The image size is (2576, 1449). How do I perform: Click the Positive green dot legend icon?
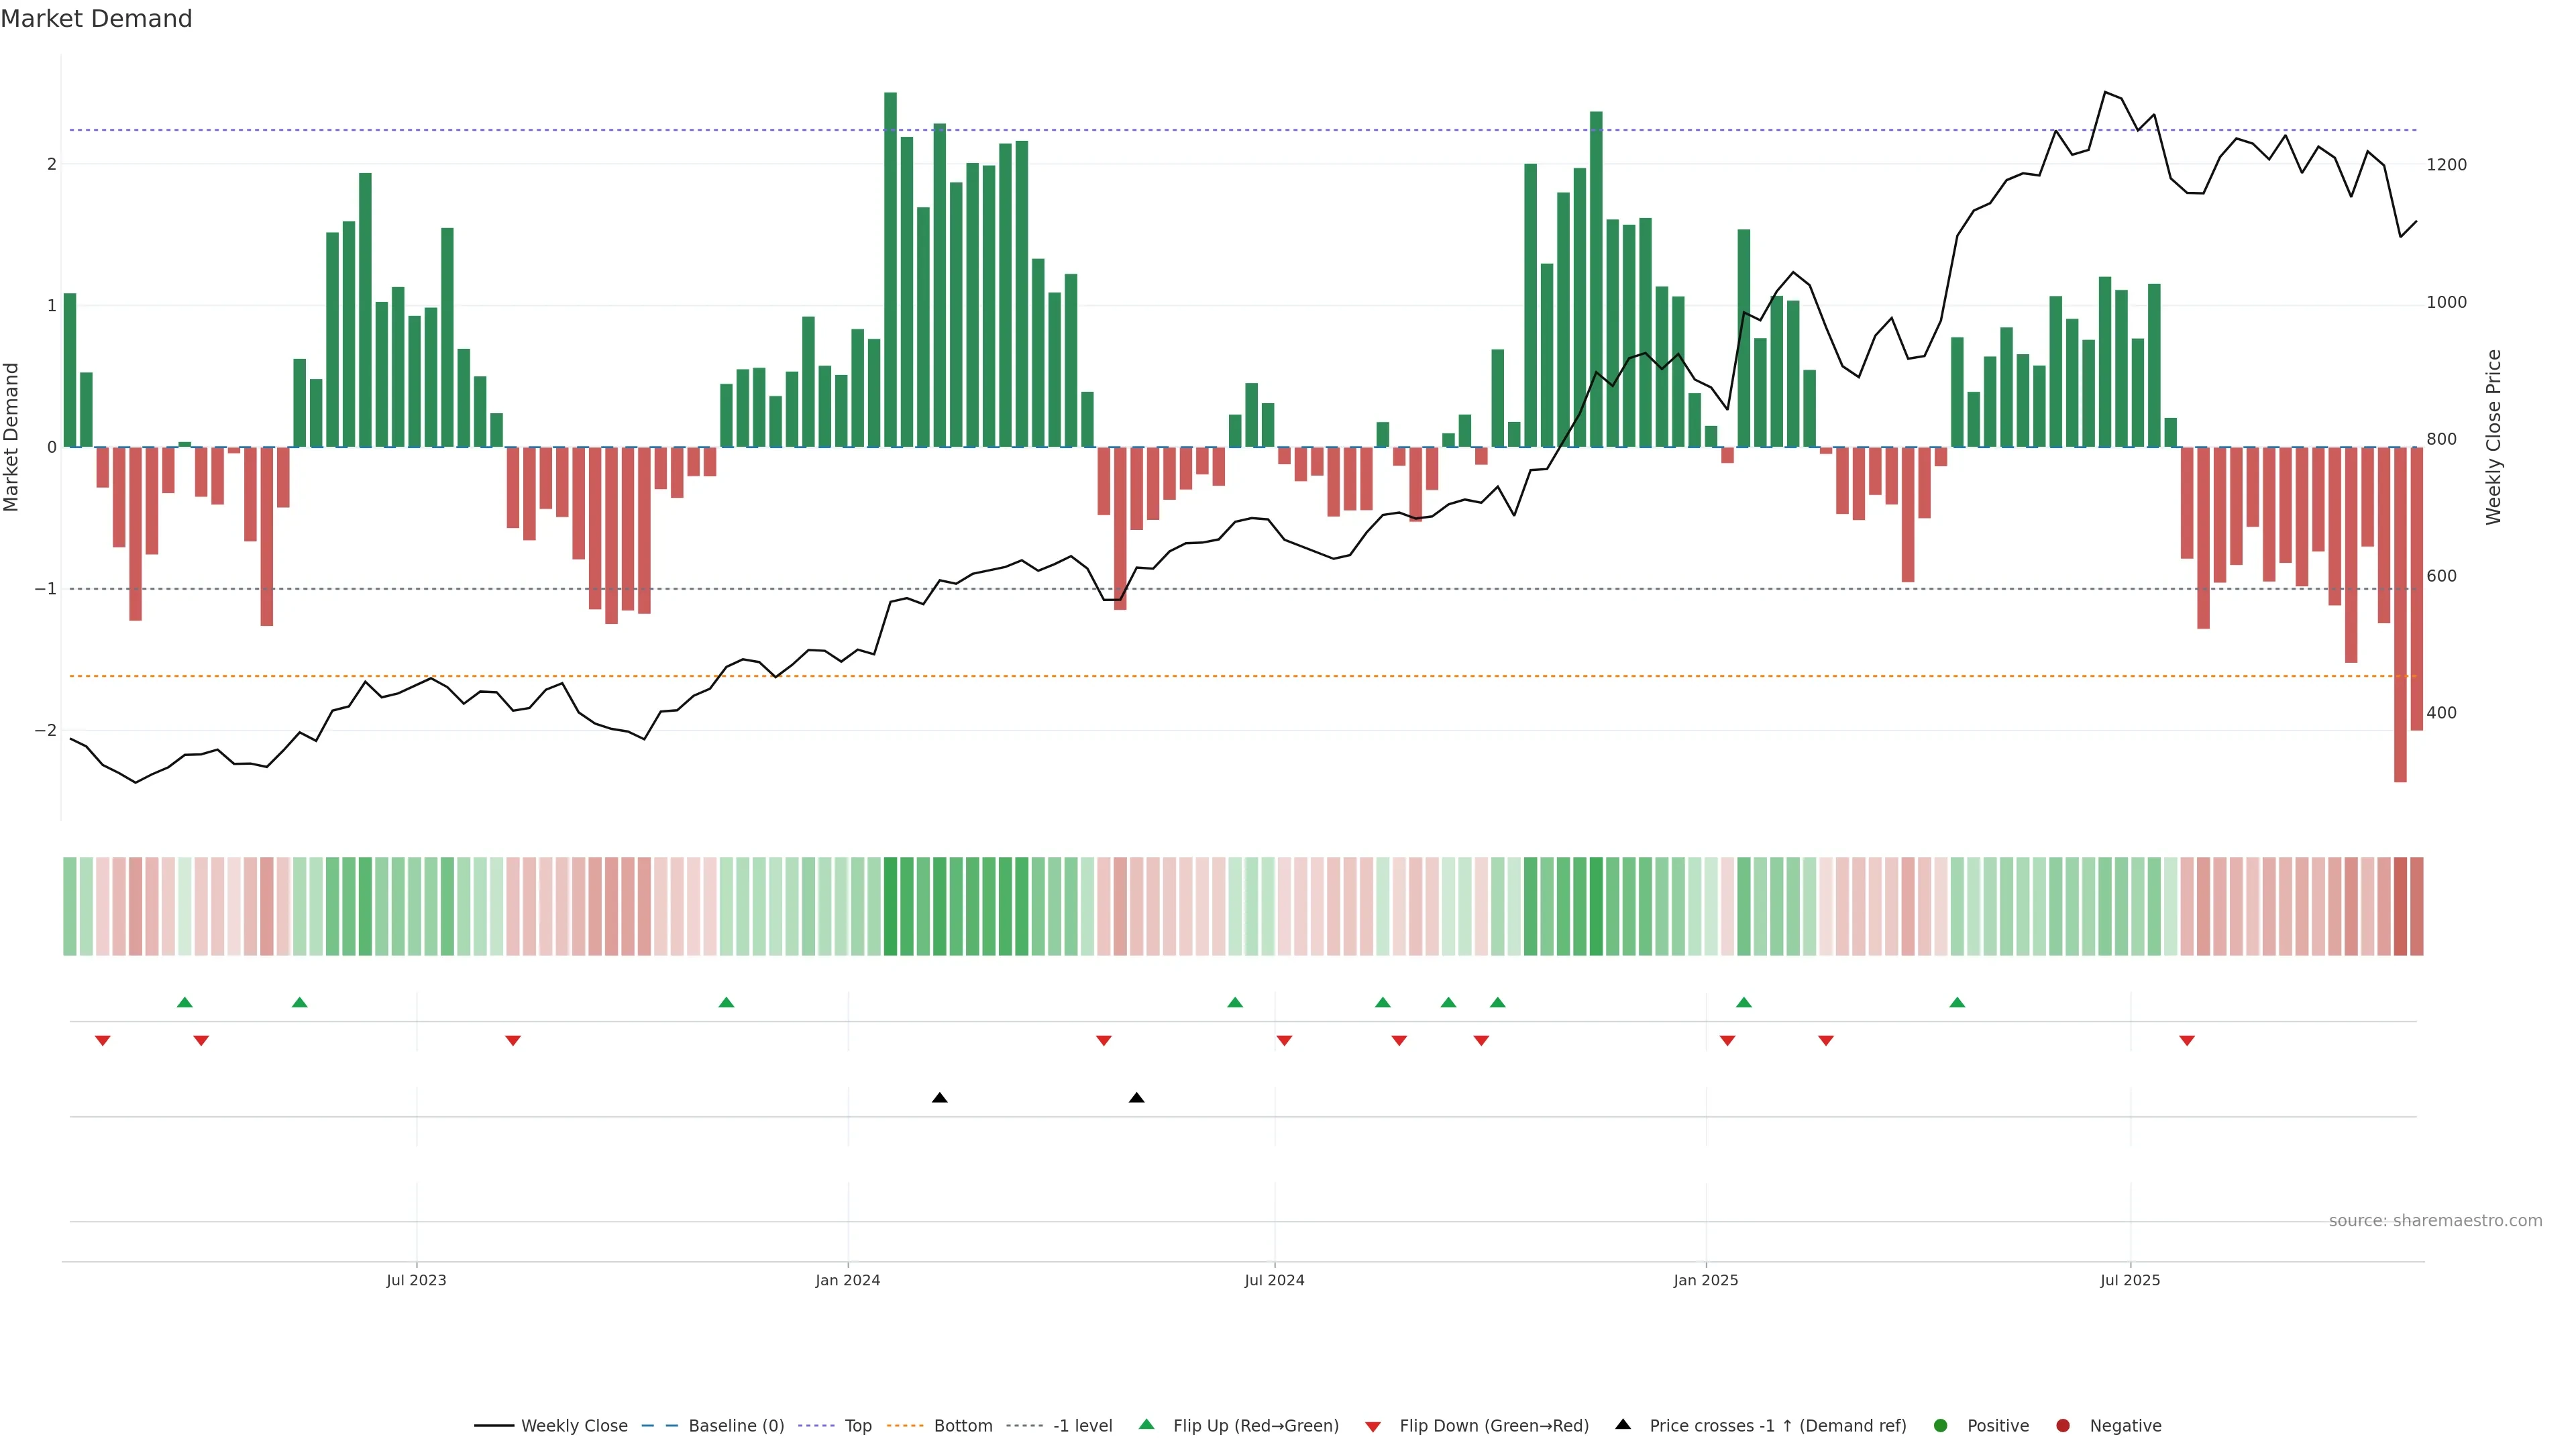1940,1426
